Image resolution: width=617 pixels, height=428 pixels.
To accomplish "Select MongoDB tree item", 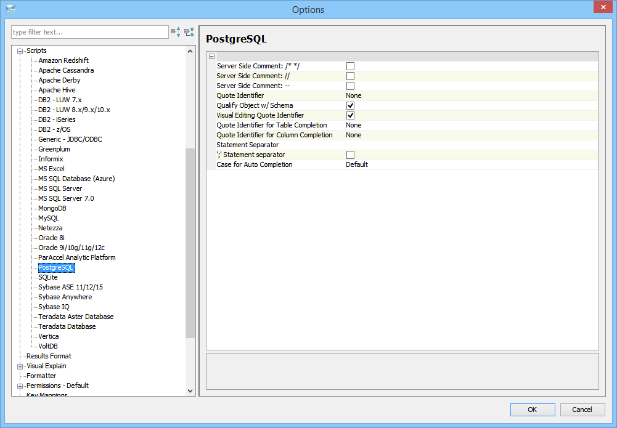I will [x=52, y=208].
